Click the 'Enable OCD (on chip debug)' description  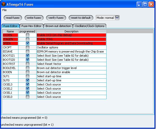pyautogui.click(x=72, y=35)
